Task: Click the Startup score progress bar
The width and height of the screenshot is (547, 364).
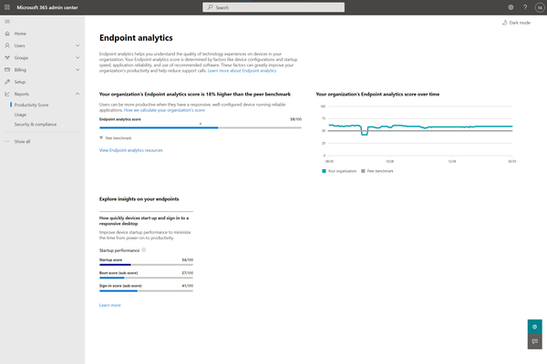Action: (x=146, y=265)
